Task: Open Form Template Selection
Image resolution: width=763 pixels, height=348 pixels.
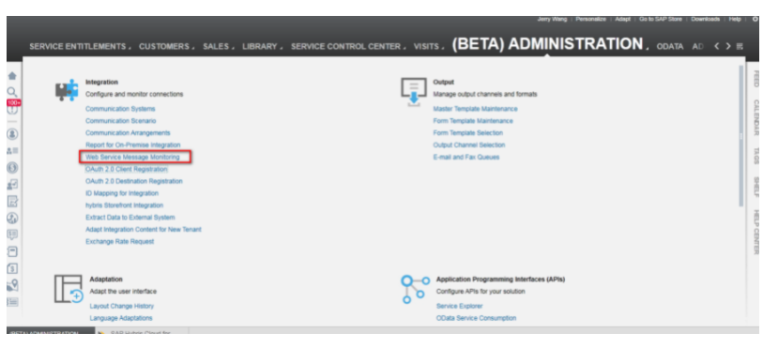Action: (468, 132)
